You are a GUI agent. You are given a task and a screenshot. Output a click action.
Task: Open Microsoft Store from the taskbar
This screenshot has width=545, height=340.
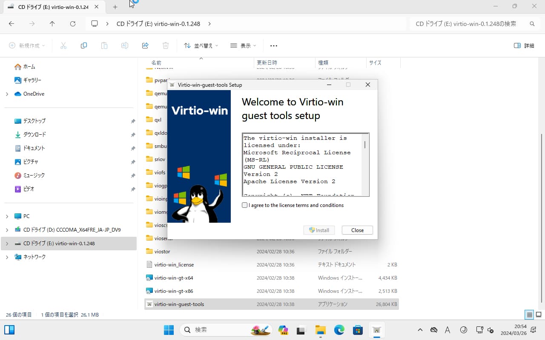click(358, 330)
